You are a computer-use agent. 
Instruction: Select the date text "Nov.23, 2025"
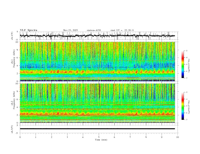70,30
